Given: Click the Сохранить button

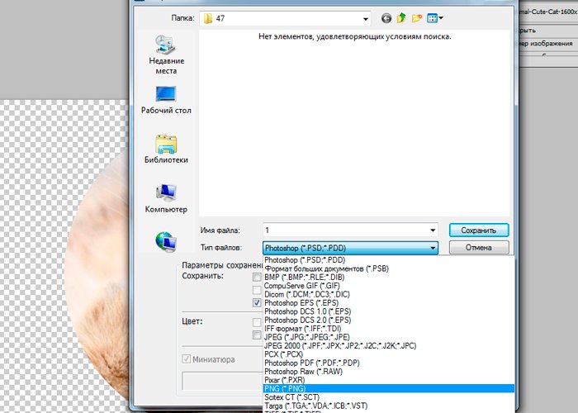Looking at the screenshot, I should 479,230.
